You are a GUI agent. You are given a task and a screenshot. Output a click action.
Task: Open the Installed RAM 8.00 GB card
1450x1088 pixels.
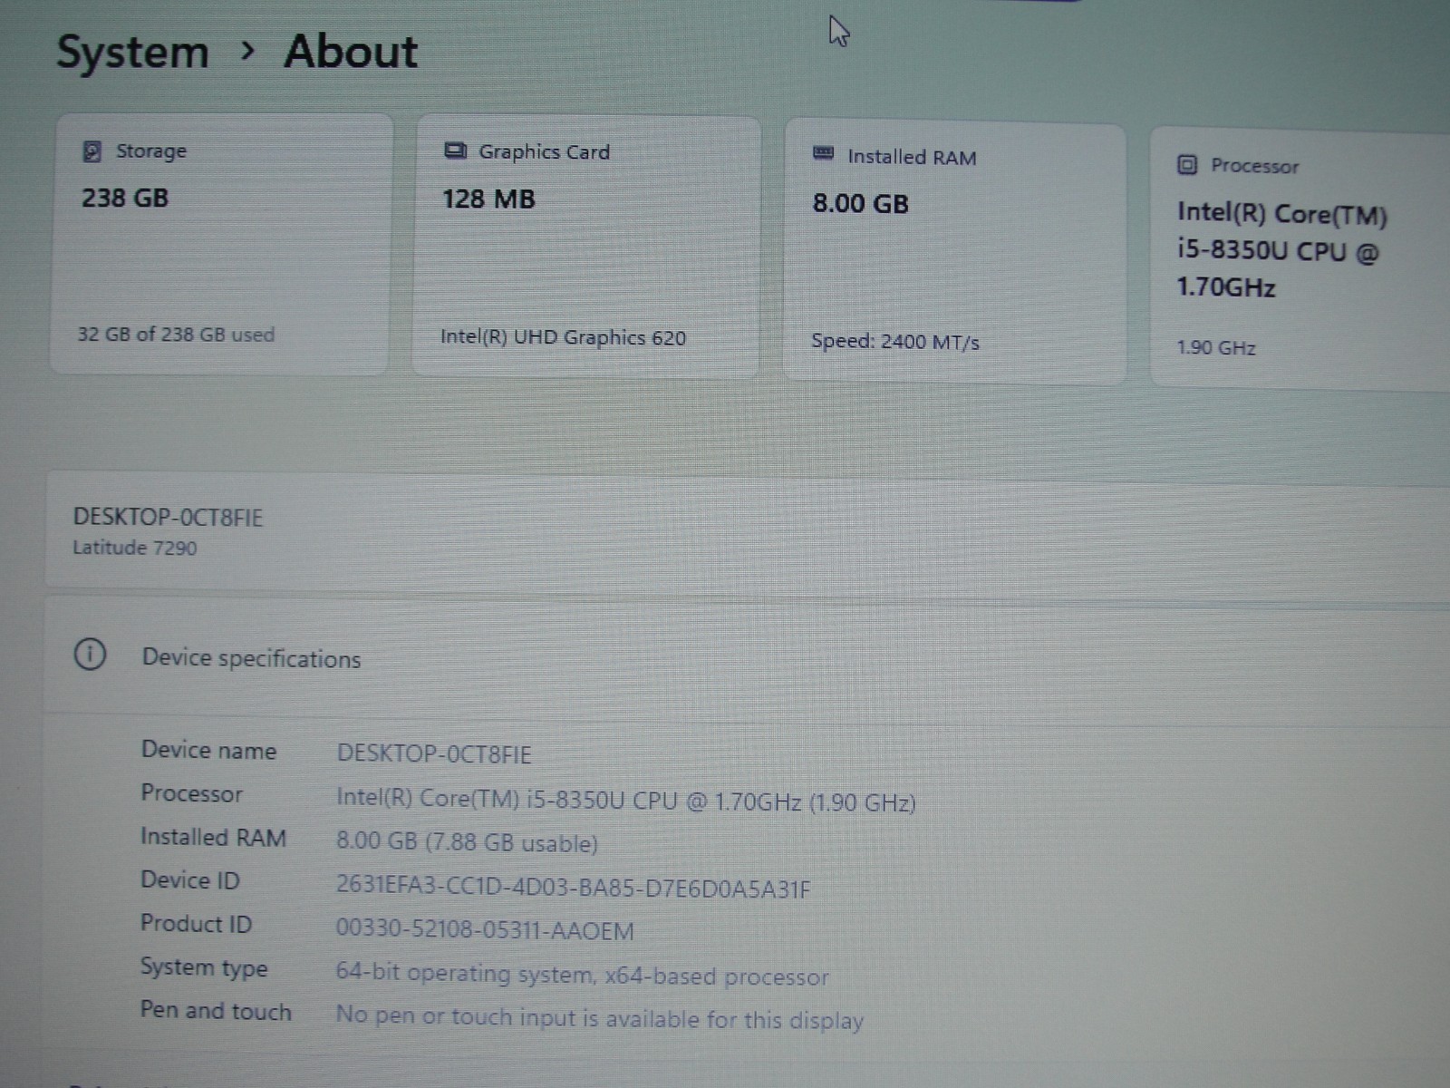coord(954,253)
